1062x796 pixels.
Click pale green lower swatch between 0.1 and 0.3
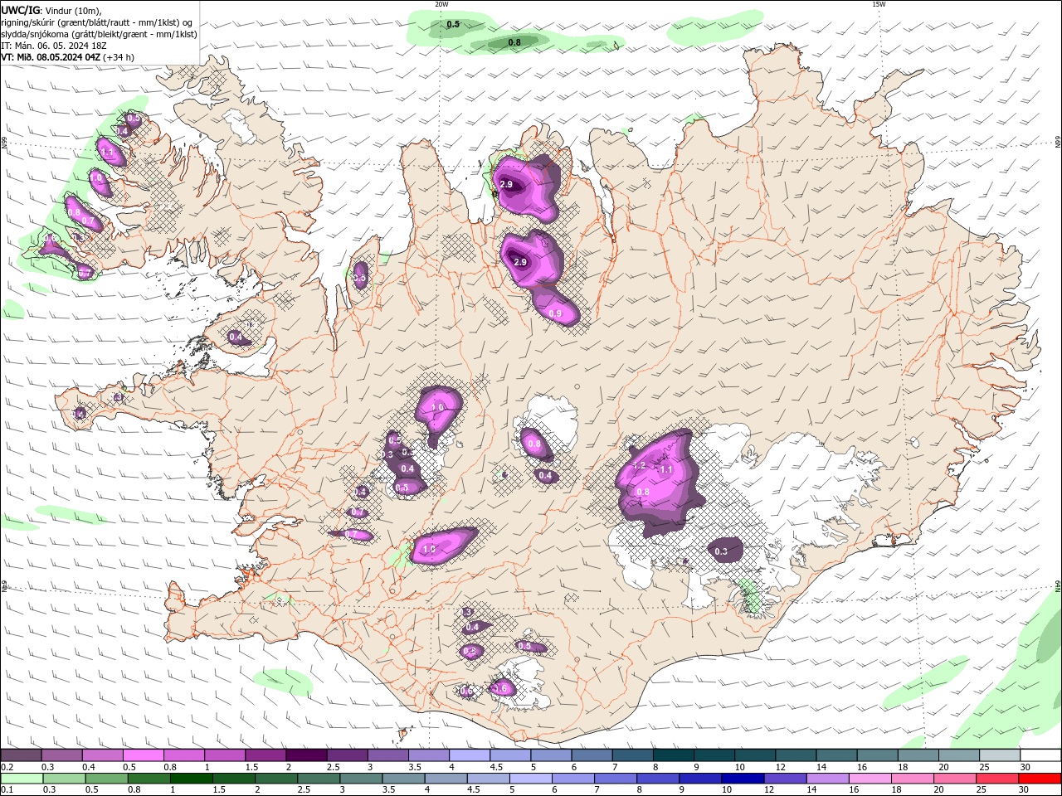(x=22, y=779)
